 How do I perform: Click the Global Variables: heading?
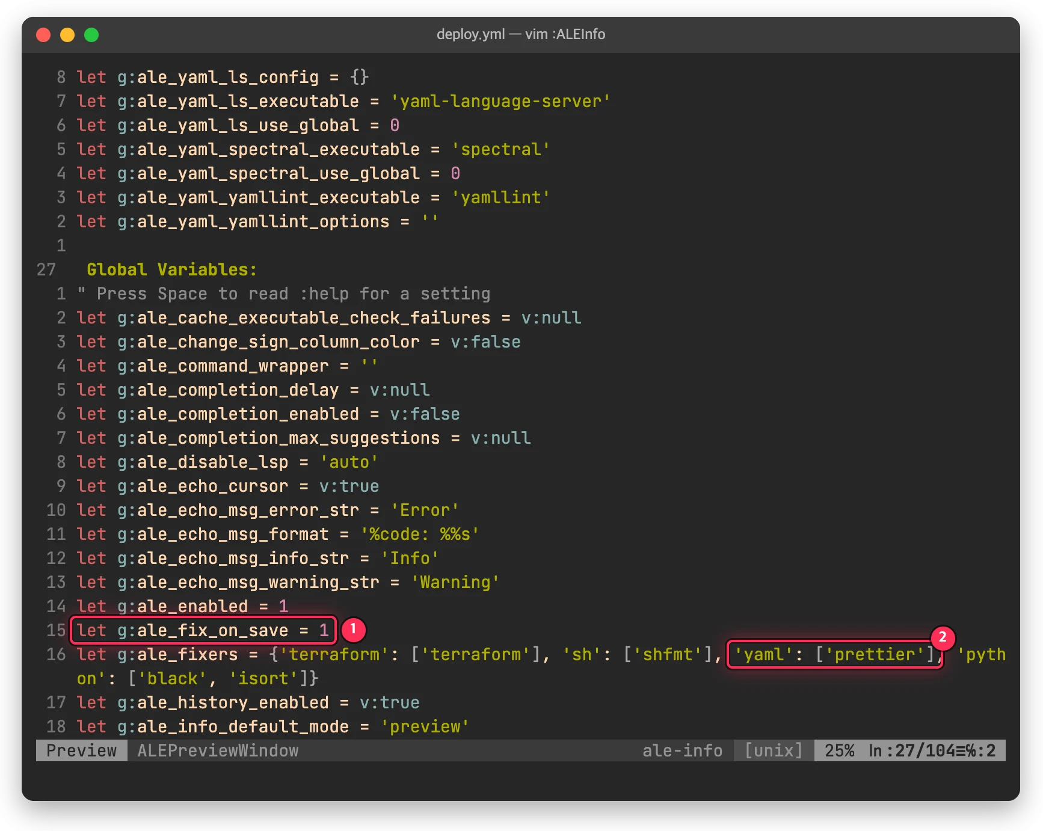[172, 269]
